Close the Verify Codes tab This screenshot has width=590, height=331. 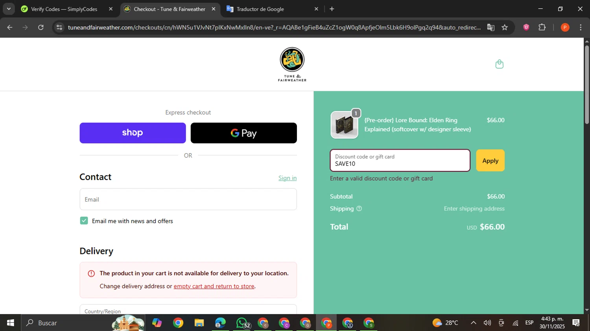(x=111, y=9)
